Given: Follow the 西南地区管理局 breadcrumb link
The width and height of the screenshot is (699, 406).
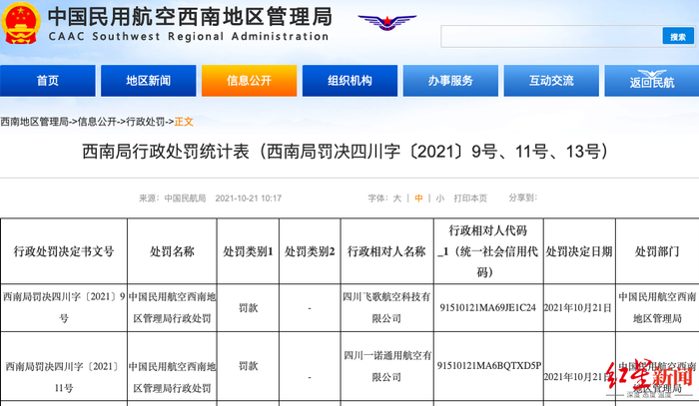Looking at the screenshot, I should coord(34,122).
